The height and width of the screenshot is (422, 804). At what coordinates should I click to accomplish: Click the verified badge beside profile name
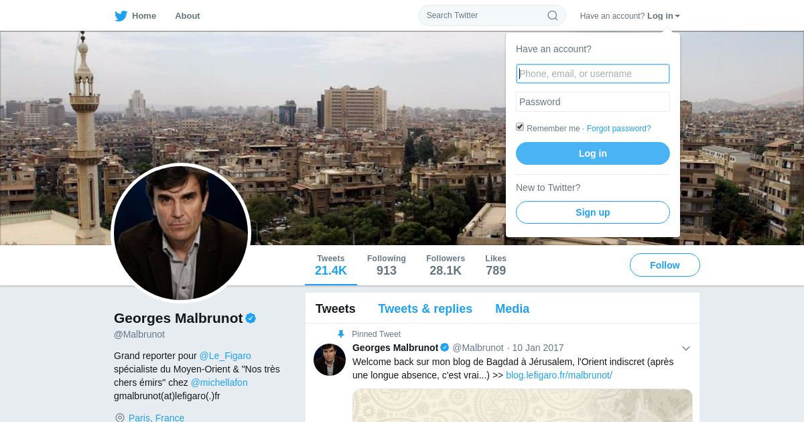pos(251,318)
